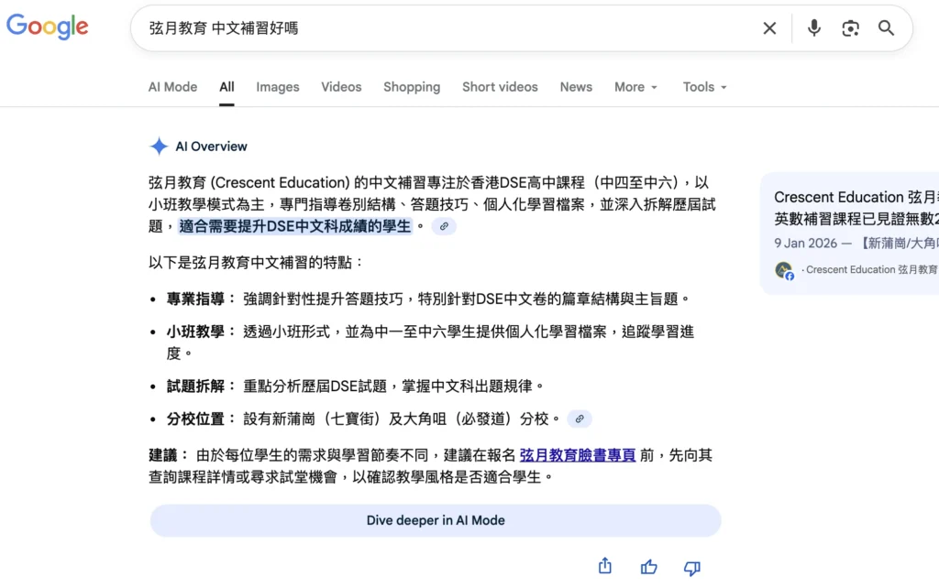Click the link icon beside the 分校位置 bullet
This screenshot has height=587, width=939.
580,419
